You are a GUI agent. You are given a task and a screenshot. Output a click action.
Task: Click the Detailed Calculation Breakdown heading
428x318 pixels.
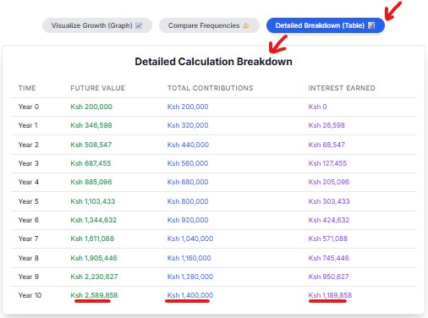(213, 62)
